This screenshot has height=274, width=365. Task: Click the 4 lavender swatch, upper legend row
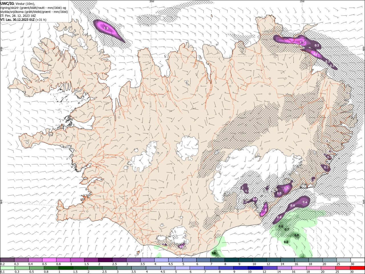[161, 260]
